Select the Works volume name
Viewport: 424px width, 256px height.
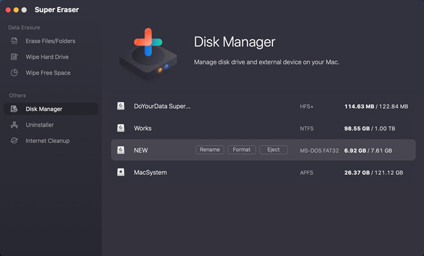(x=143, y=128)
